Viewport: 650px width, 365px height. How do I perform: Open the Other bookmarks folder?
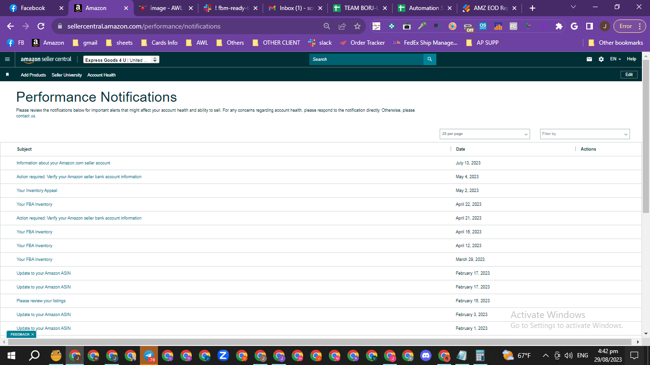pos(615,43)
